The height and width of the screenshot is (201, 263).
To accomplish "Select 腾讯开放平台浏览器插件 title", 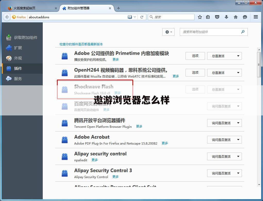I will click(x=100, y=120).
